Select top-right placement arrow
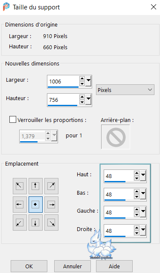Image resolution: width=160 pixels, height=273 pixels. tap(51, 186)
